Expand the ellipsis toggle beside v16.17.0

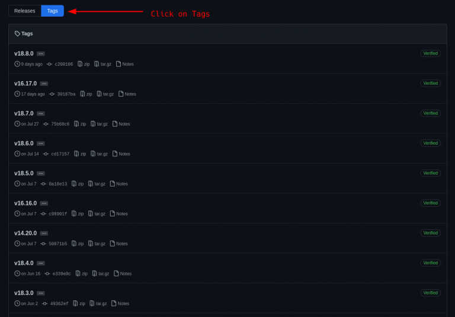[x=44, y=84]
